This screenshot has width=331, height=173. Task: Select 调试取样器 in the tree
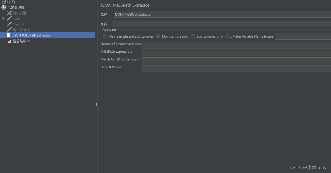point(21,30)
